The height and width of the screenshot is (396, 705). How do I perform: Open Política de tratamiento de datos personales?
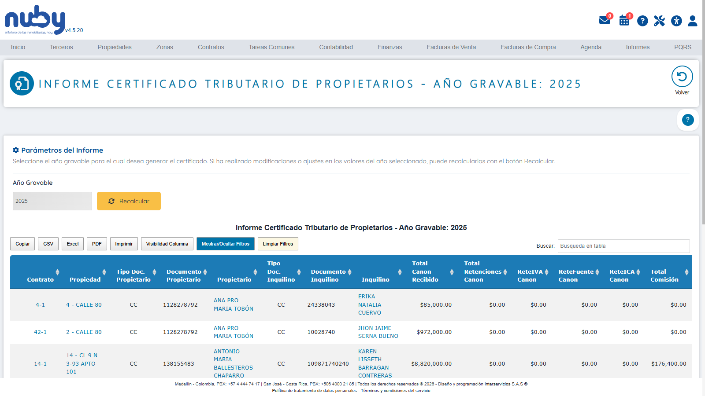pyautogui.click(x=315, y=391)
